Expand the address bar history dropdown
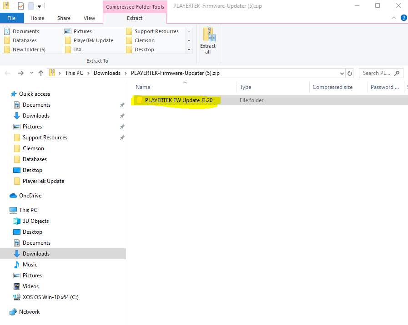This screenshot has width=408, height=325. 342,74
